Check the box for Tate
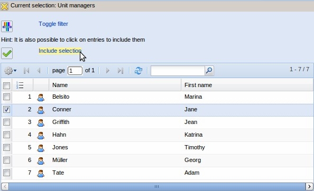Viewport: 314px width, 191px height. coord(6,173)
